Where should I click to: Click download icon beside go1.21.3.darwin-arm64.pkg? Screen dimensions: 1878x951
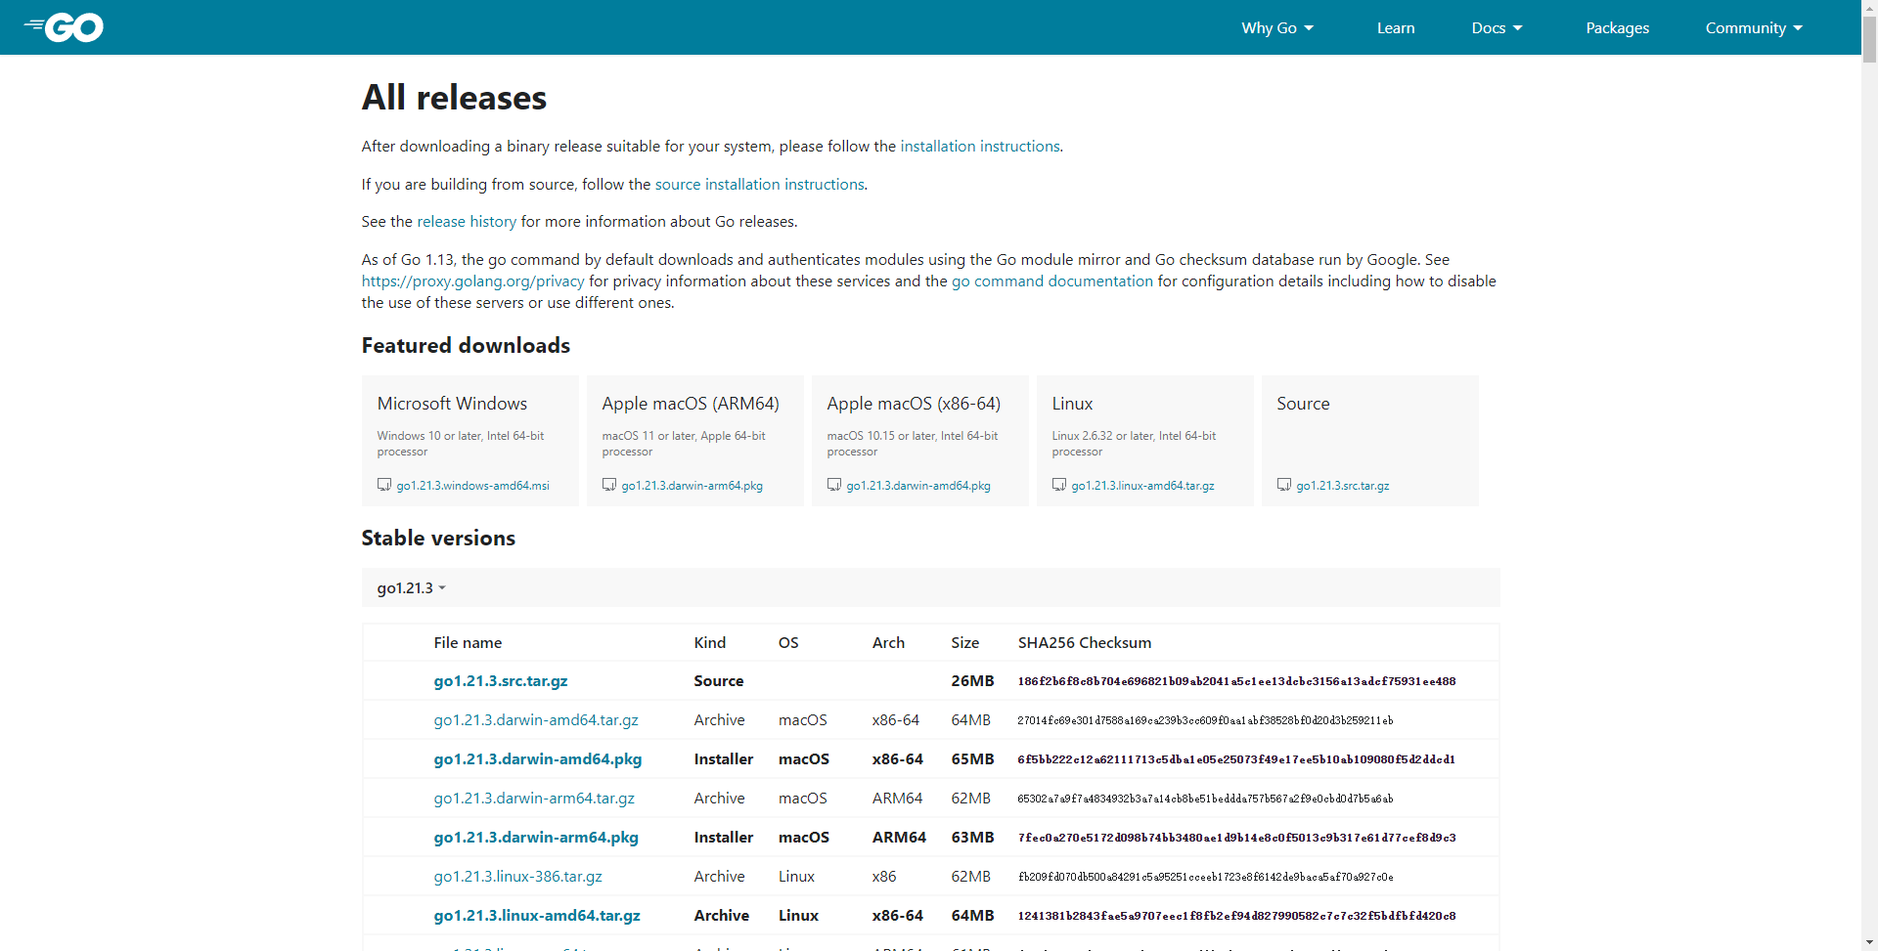[609, 485]
